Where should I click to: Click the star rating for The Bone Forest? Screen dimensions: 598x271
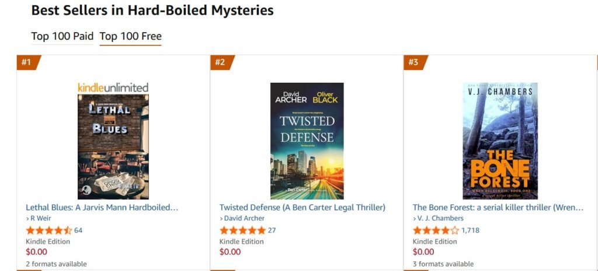(436, 230)
